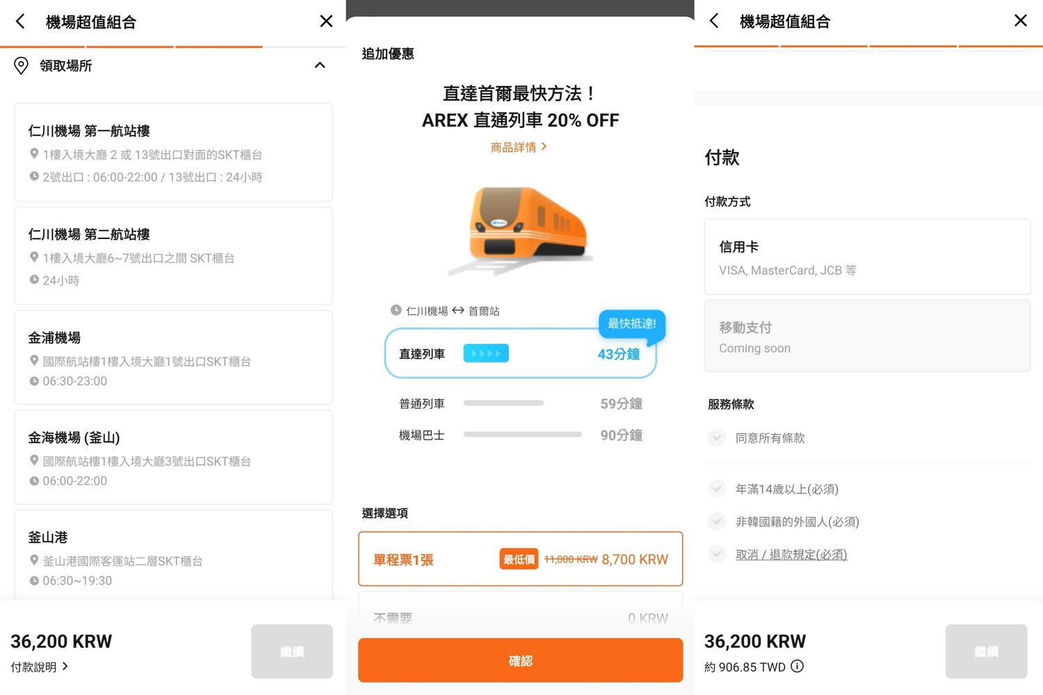Open 商品詳情 link

(x=519, y=147)
